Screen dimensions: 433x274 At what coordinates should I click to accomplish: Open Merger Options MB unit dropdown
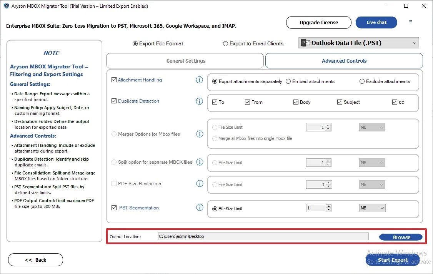[372, 127]
